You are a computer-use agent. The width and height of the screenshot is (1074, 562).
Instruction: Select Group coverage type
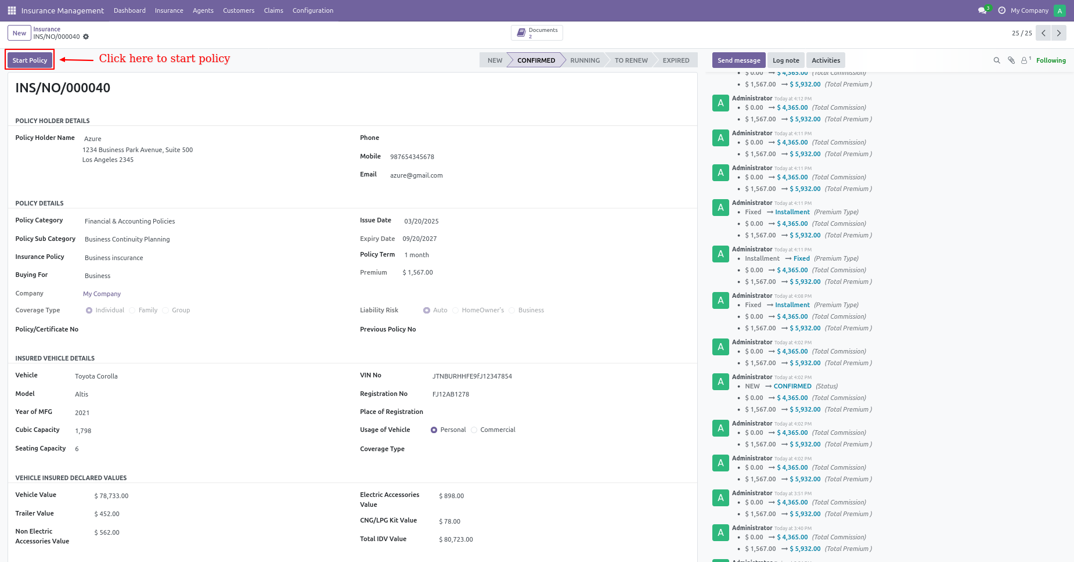(x=165, y=311)
